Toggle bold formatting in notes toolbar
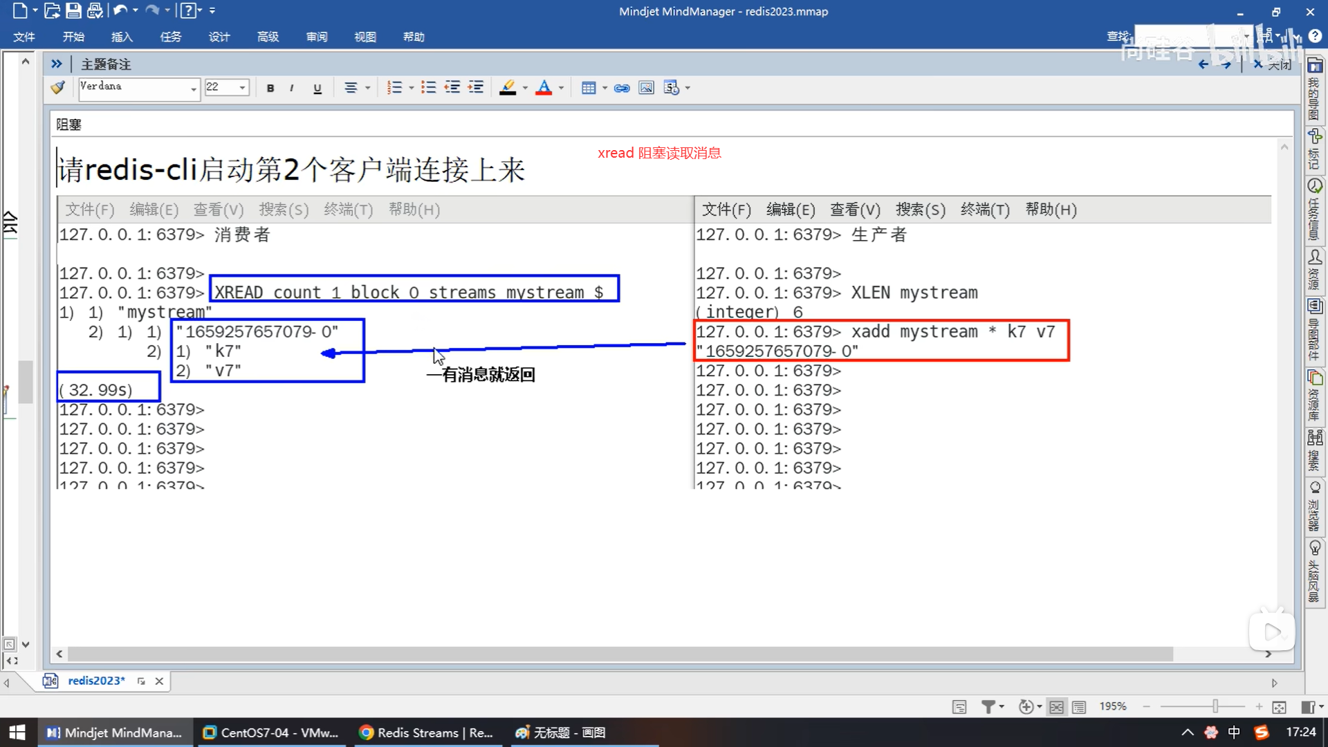1328x747 pixels. coord(270,88)
